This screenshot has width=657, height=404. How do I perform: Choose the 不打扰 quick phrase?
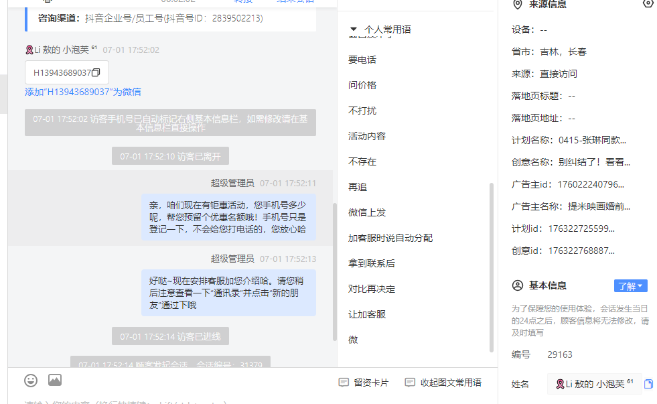(362, 111)
